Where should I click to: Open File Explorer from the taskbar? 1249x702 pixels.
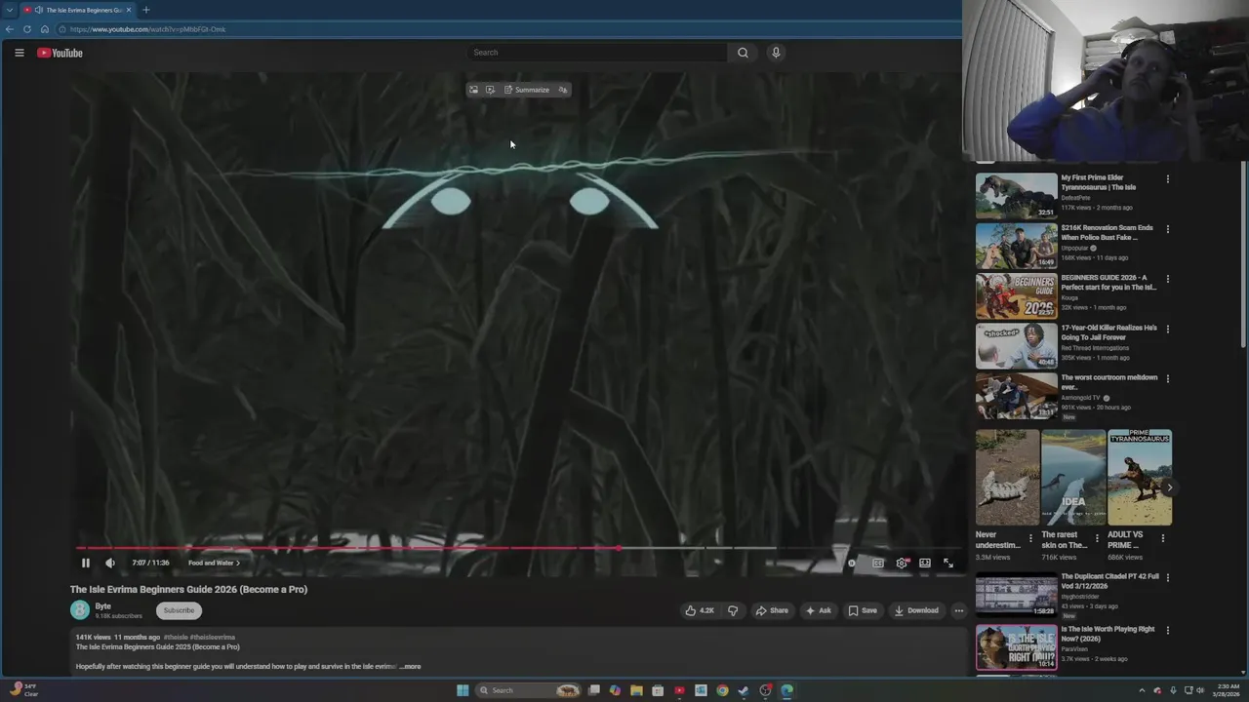[x=636, y=690]
